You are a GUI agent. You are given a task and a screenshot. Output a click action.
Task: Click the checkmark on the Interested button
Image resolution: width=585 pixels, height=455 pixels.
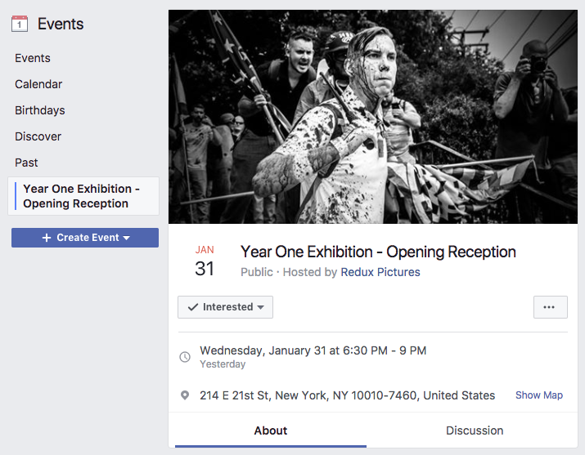click(x=193, y=307)
